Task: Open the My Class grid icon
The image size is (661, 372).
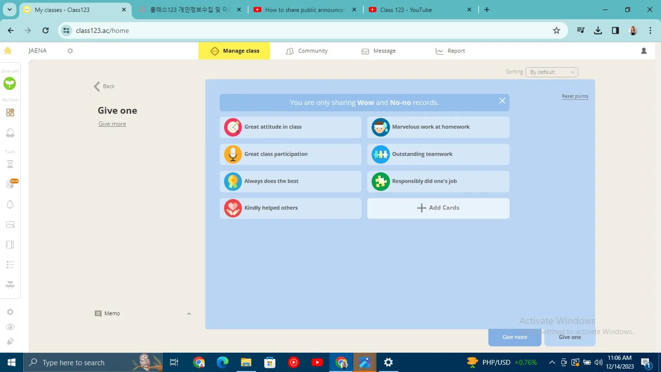Action: click(10, 113)
